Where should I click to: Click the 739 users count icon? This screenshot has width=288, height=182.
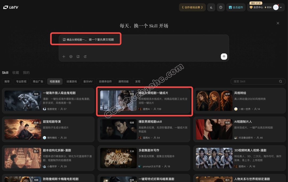[155, 109]
